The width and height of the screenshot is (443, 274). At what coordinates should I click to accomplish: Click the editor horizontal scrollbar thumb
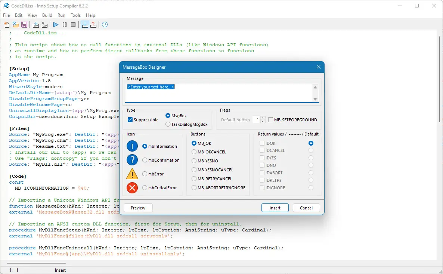pos(37,263)
